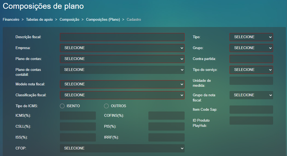Click the Descrição fiscal text field
Viewport: 287px width, 156px height.
122,37
